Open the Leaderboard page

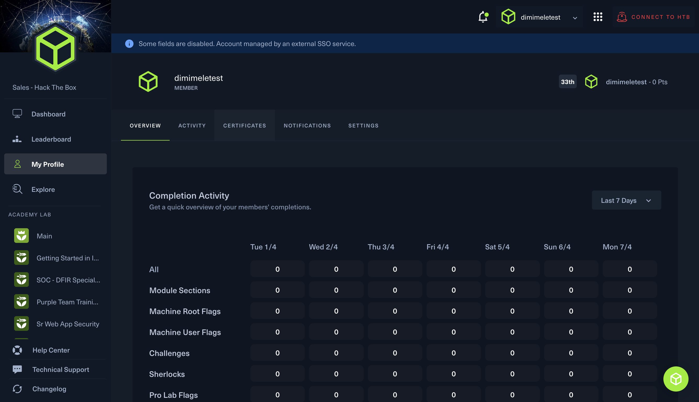coord(55,139)
